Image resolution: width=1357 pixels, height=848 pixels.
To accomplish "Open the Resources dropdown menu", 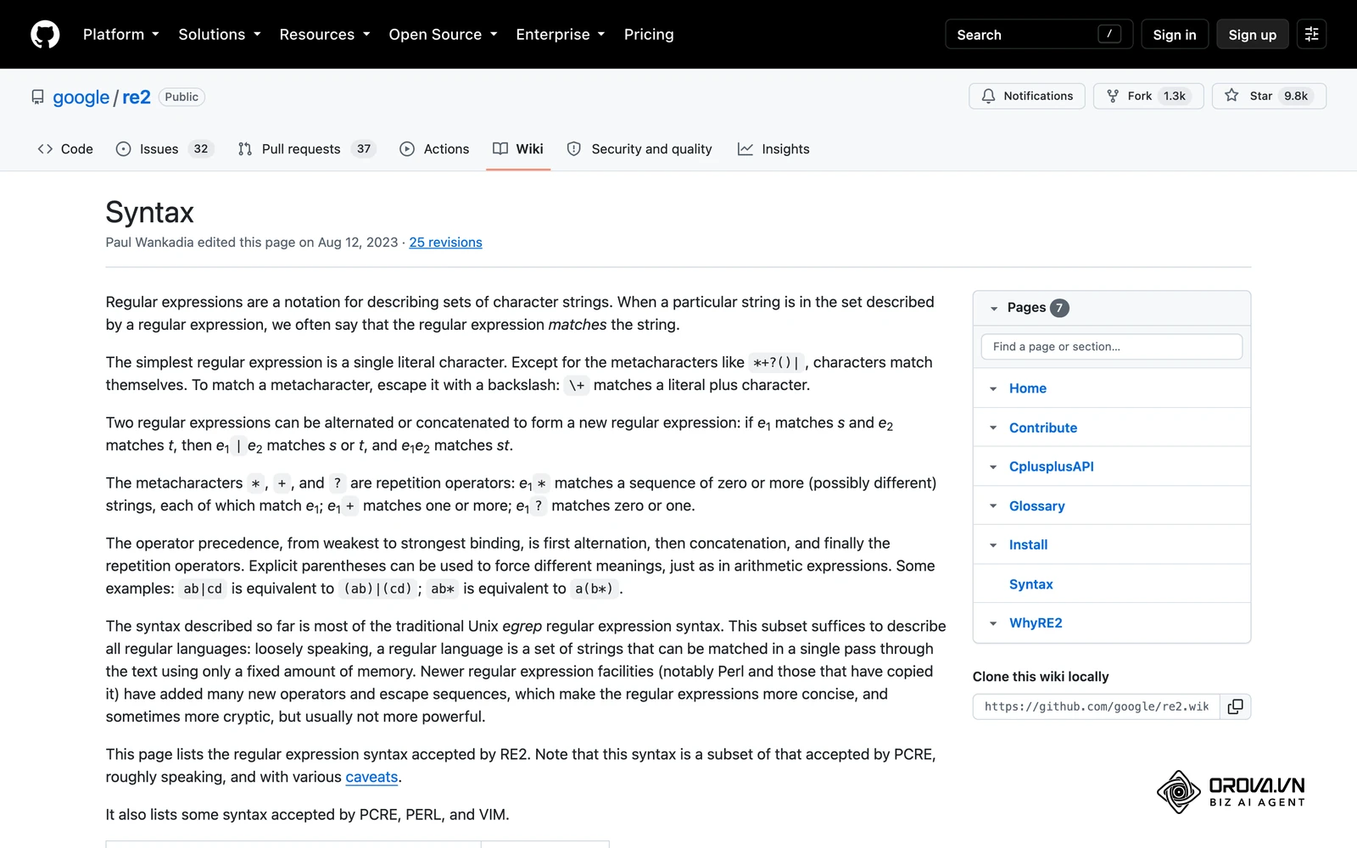I will click(325, 35).
